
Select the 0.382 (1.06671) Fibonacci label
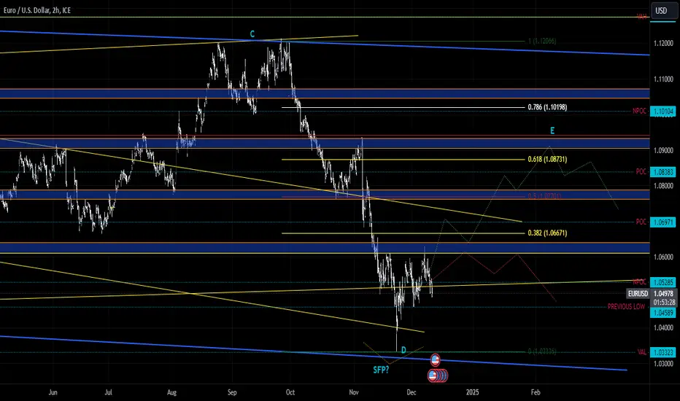(547, 233)
